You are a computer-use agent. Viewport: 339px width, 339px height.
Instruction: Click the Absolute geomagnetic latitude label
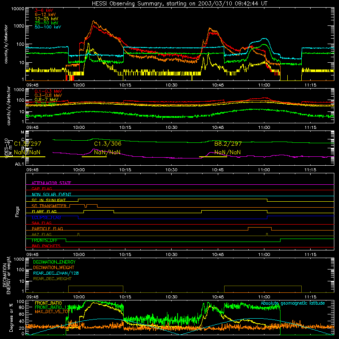click(x=293, y=303)
